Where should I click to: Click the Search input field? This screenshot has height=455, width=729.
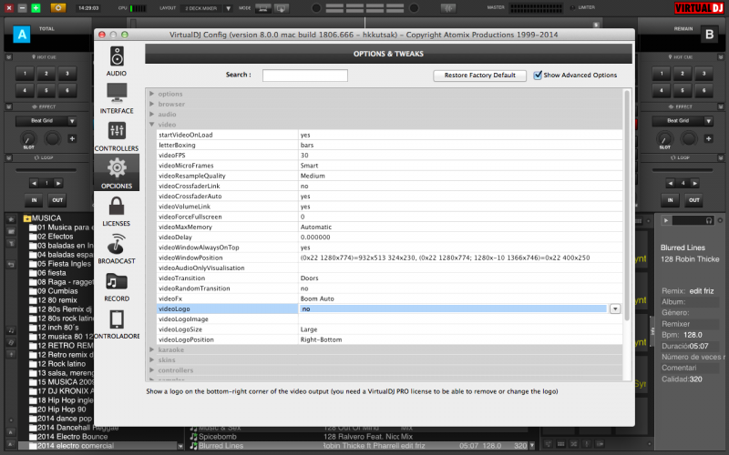click(305, 76)
